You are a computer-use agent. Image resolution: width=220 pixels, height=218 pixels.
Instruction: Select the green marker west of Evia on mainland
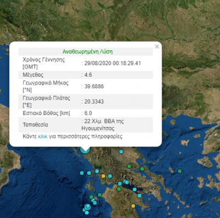pos(129,167)
